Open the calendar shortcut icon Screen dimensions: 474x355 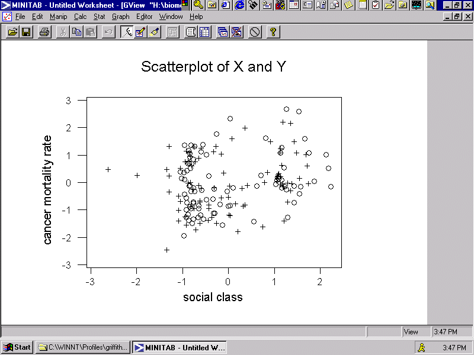(293, 5)
